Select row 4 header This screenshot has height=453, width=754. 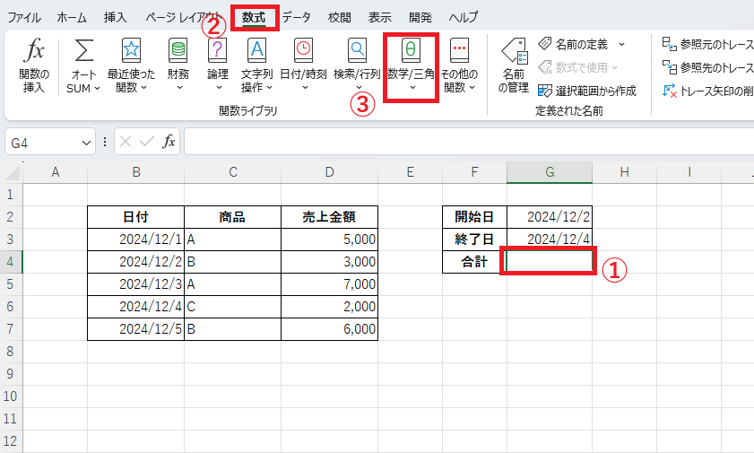11,262
